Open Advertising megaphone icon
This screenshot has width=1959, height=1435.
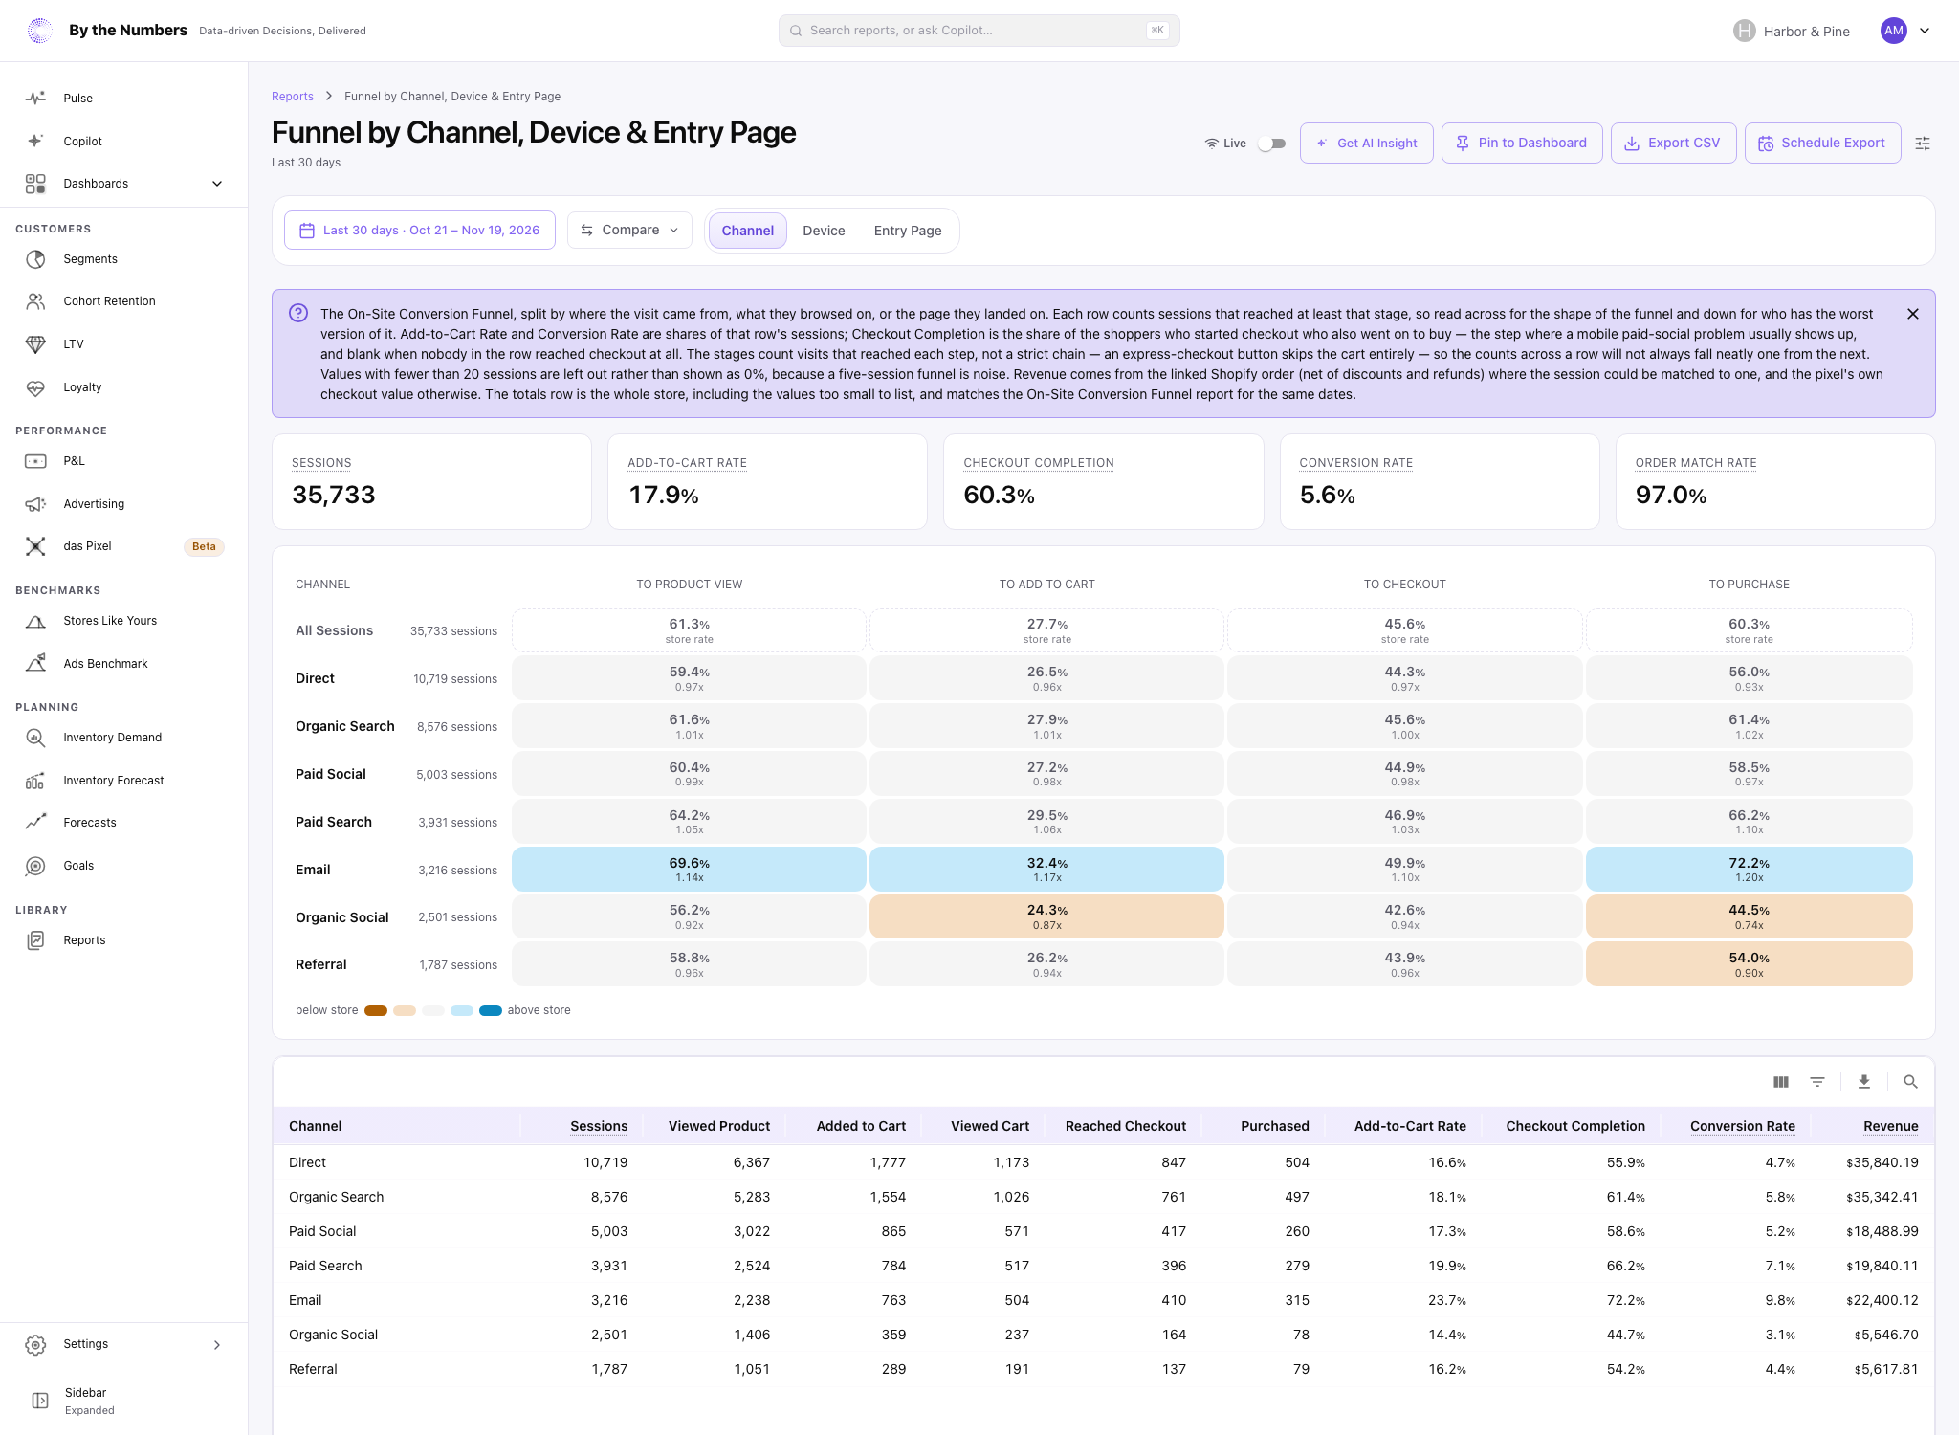pos(35,504)
